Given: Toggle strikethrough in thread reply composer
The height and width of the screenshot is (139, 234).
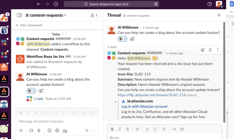Looking at the screenshot, I should (x=128, y=129).
